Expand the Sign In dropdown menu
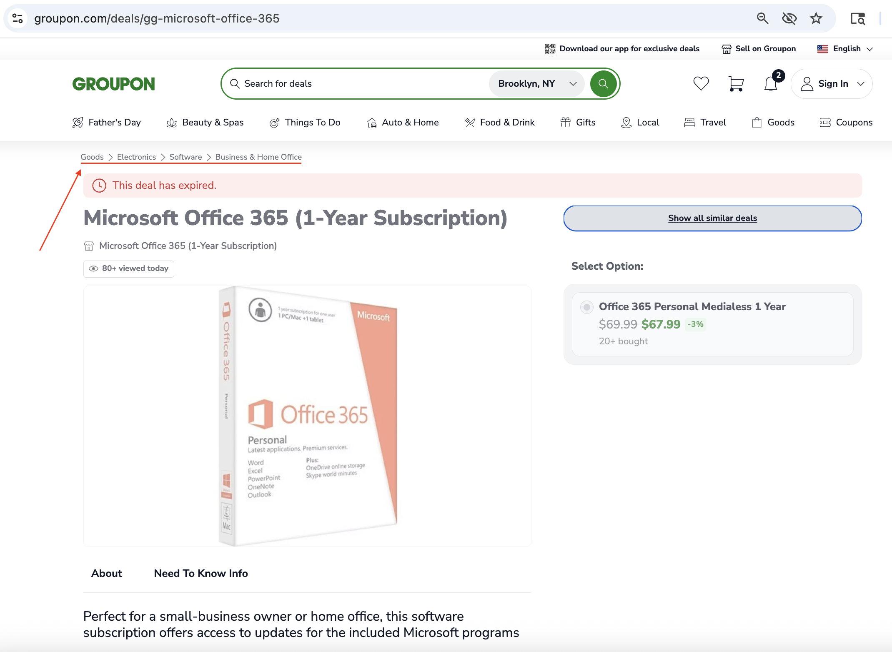 (861, 84)
